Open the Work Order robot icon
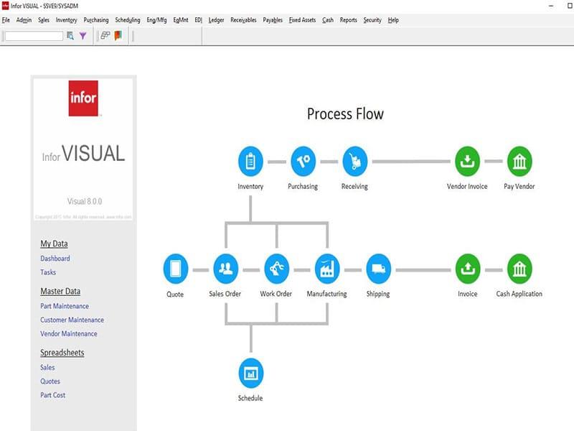This screenshot has width=574, height=431. pos(276,269)
